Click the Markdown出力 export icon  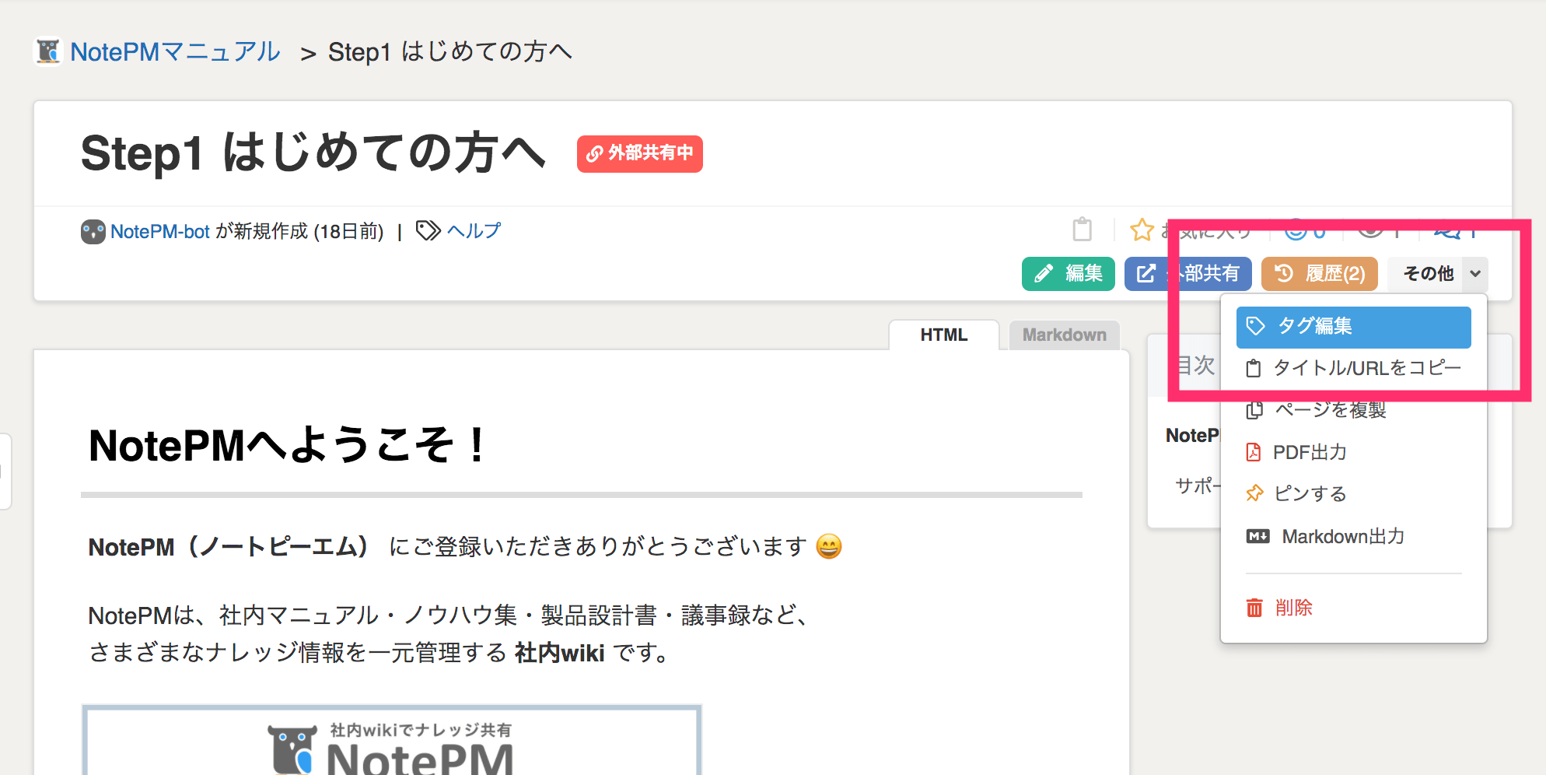[x=1257, y=535]
